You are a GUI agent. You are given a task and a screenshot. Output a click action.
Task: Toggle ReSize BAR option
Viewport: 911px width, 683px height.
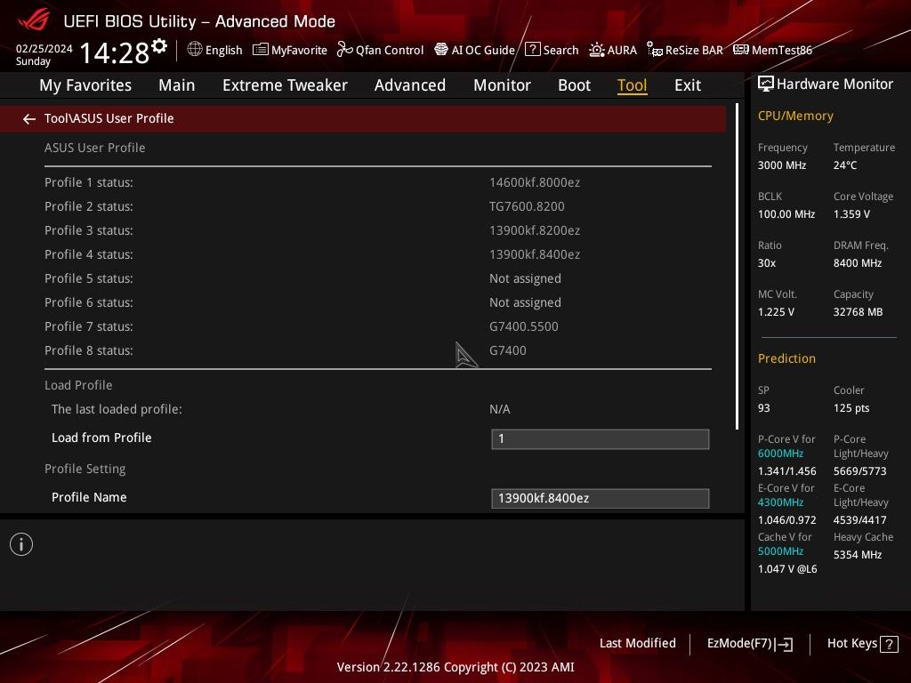(x=685, y=50)
